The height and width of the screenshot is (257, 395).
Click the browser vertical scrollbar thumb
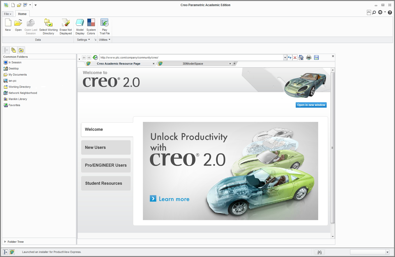coord(332,148)
